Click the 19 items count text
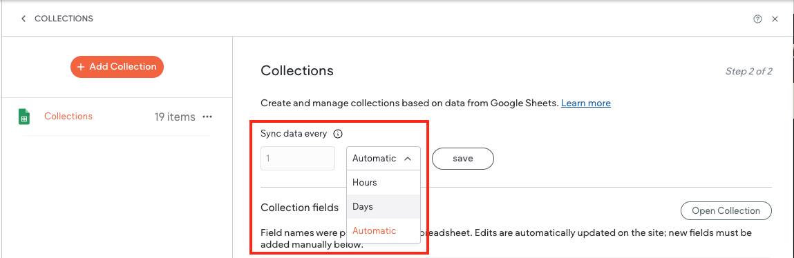794x258 pixels. (x=175, y=117)
